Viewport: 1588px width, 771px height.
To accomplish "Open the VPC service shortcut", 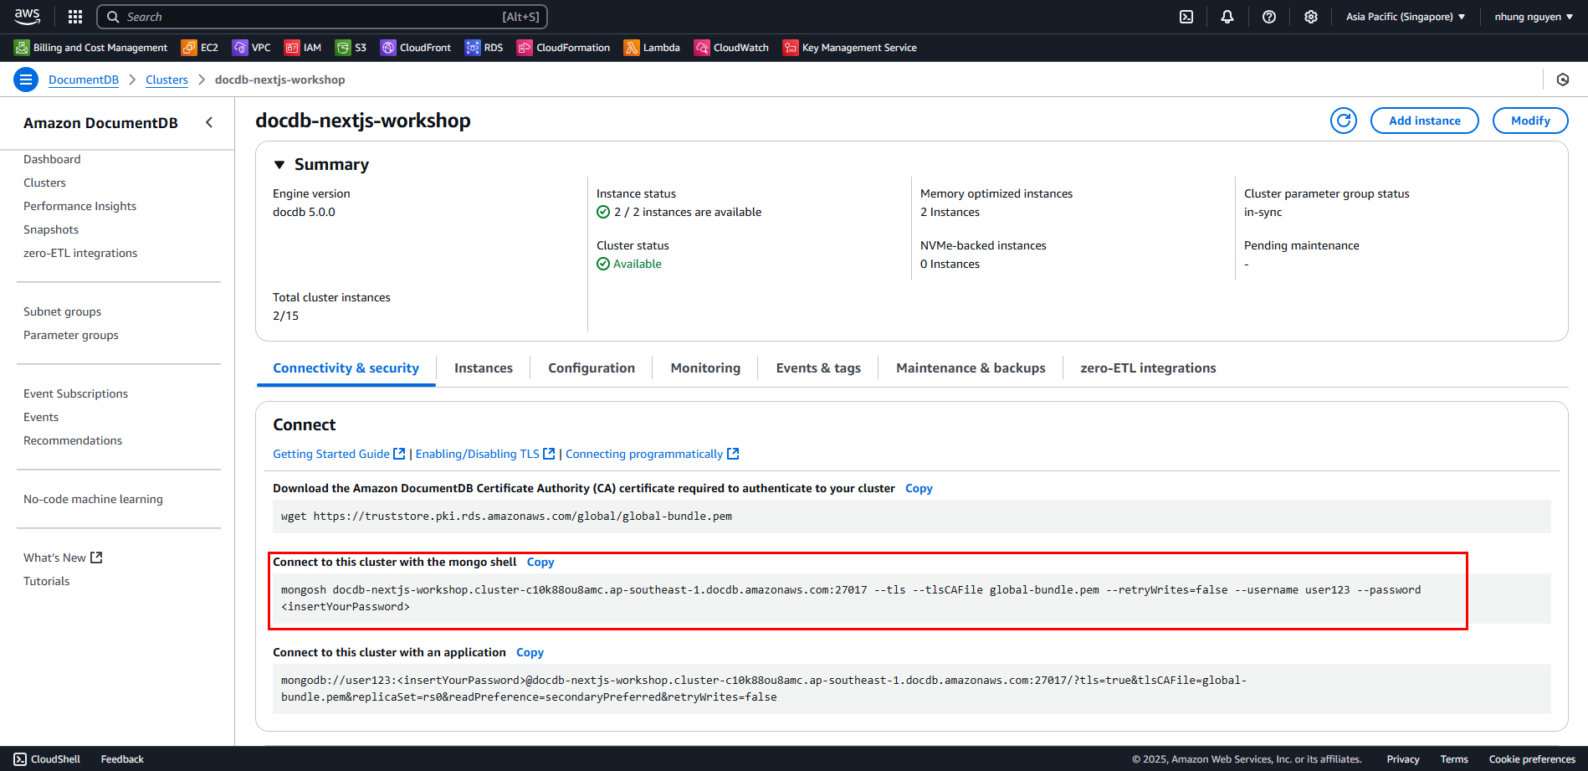I will (x=252, y=48).
